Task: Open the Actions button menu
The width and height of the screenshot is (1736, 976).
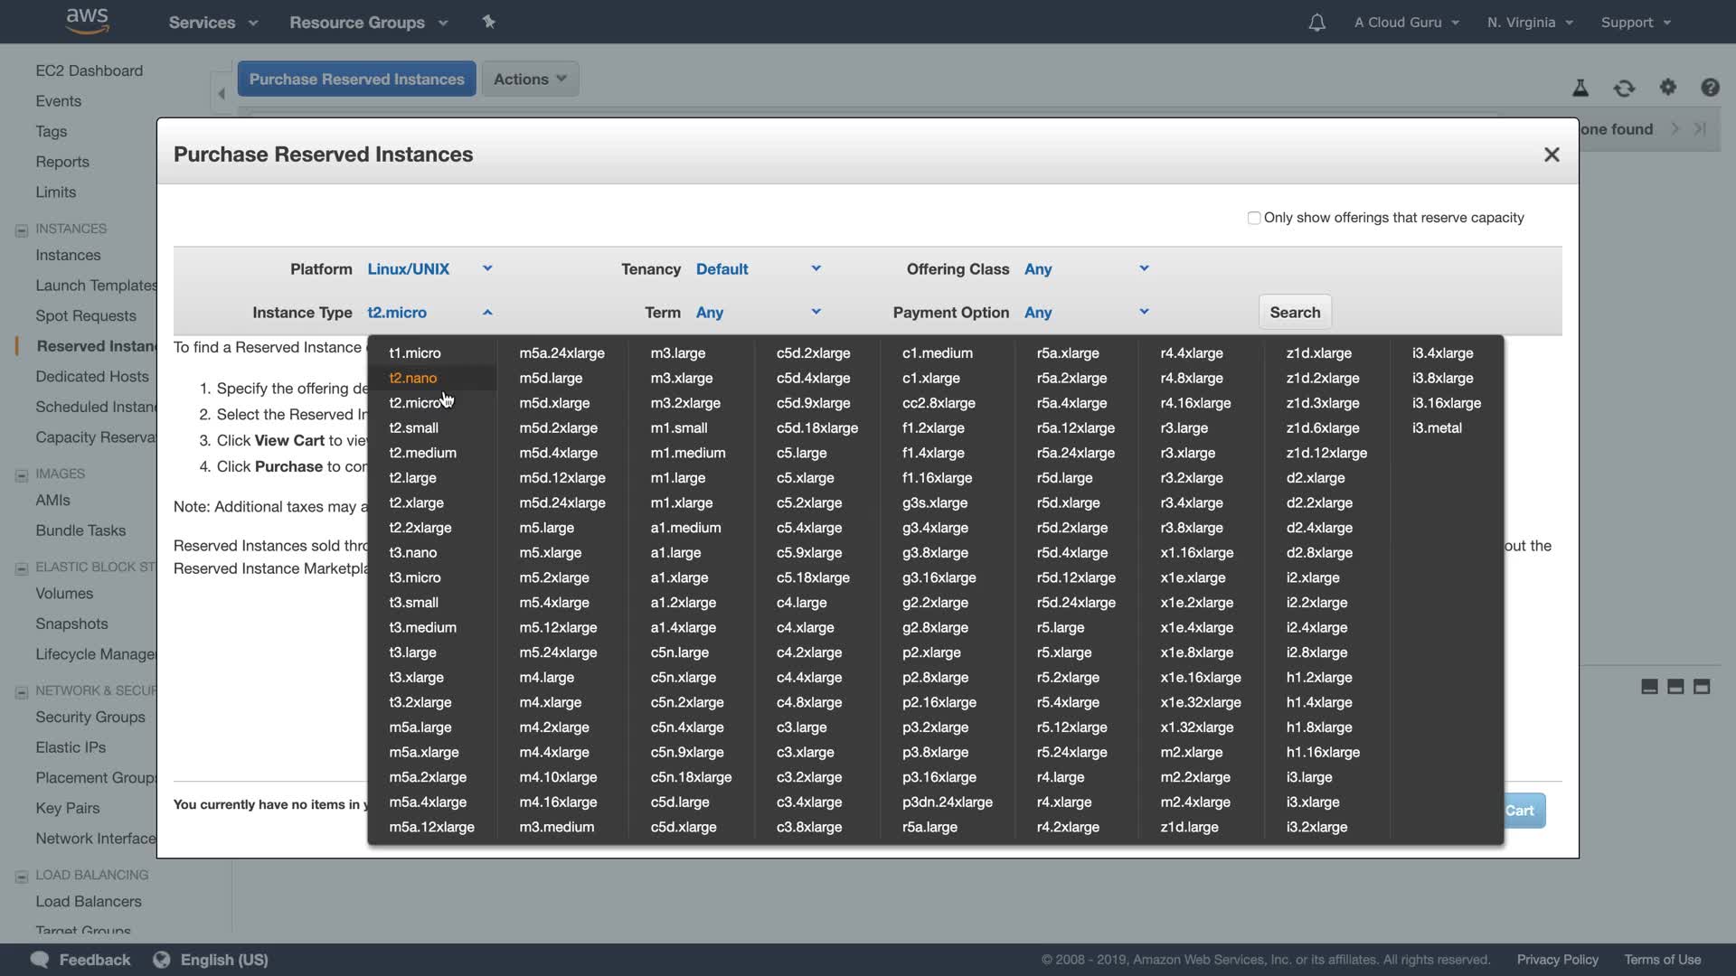Action: tap(530, 80)
